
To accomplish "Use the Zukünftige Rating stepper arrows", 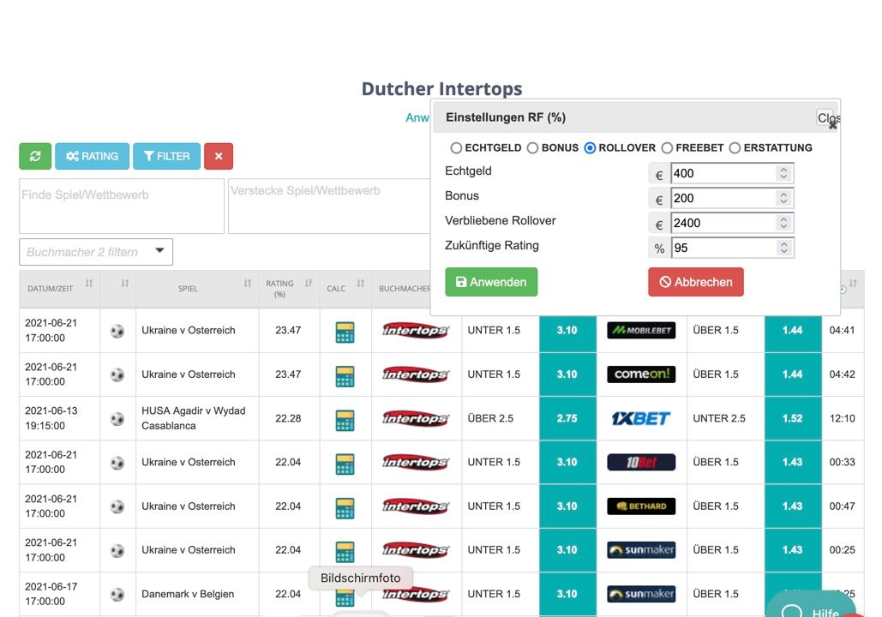I will point(783,248).
